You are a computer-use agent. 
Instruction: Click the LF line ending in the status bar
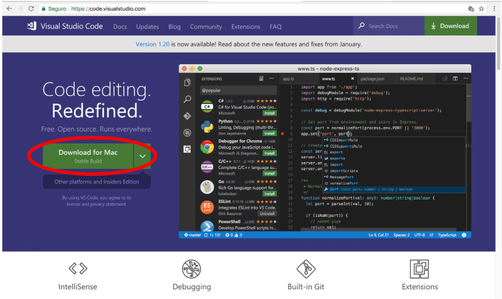(x=431, y=235)
